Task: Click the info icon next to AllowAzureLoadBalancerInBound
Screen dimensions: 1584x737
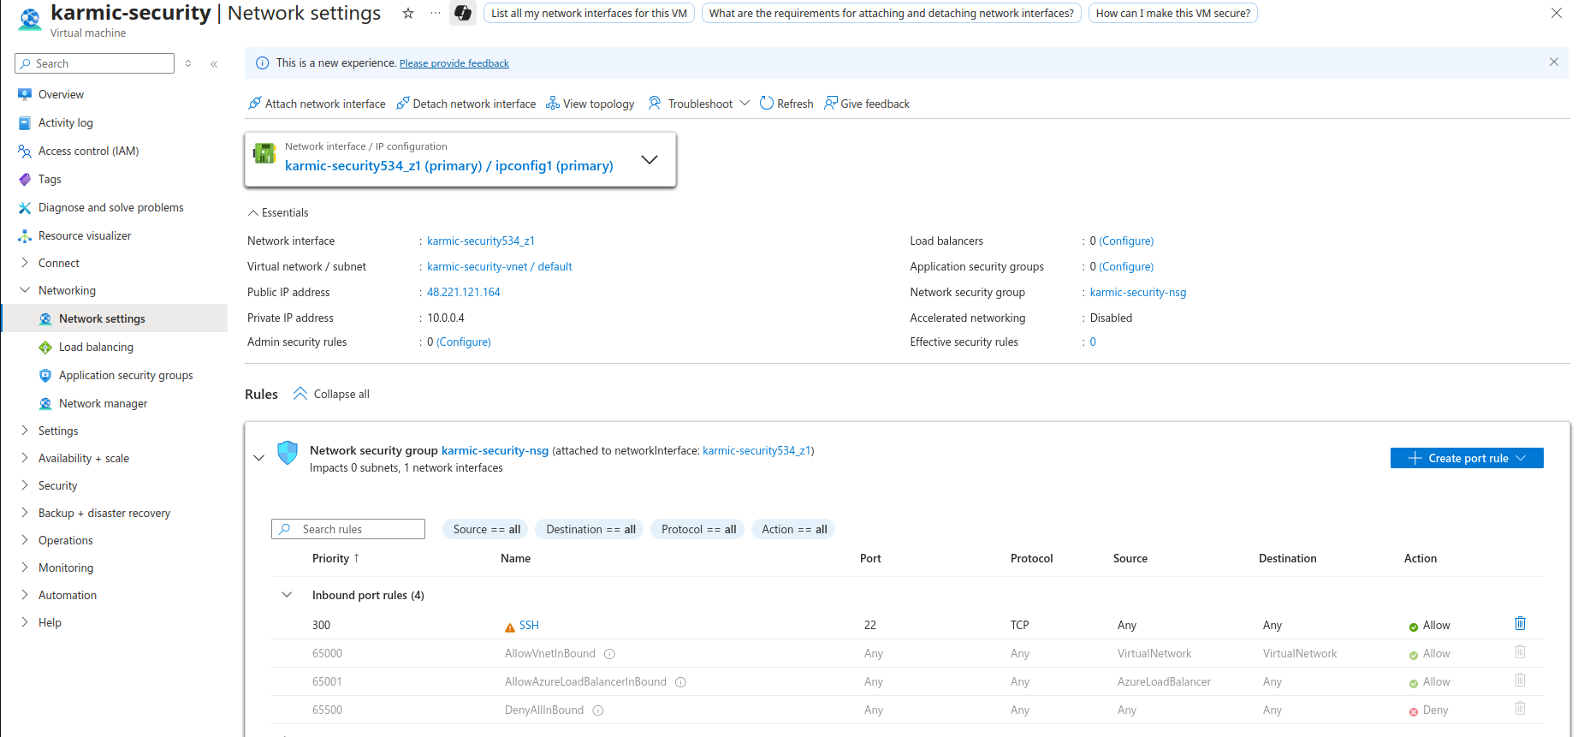Action: tap(681, 682)
